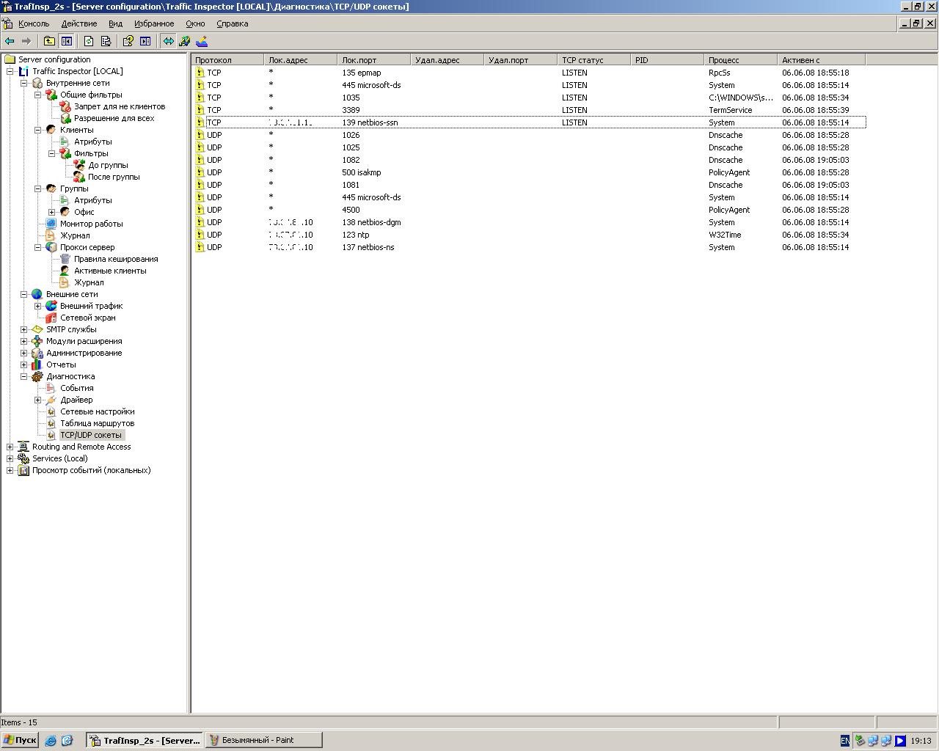Sort by the PID column header
Screen dimensions: 939x751
click(x=668, y=60)
